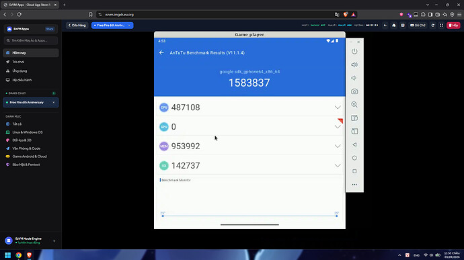Take a screenshot with emulator camera icon

354,91
